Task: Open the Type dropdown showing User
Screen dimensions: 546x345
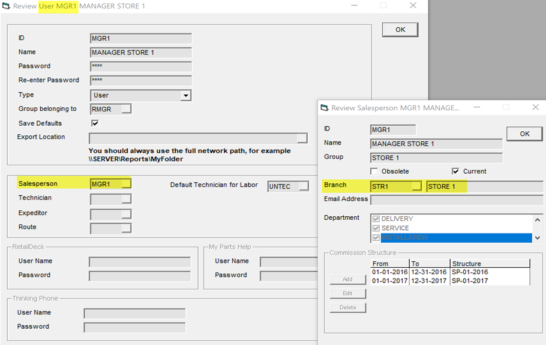Action: 185,95
